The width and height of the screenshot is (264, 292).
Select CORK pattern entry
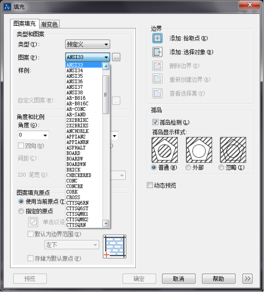tap(84, 192)
